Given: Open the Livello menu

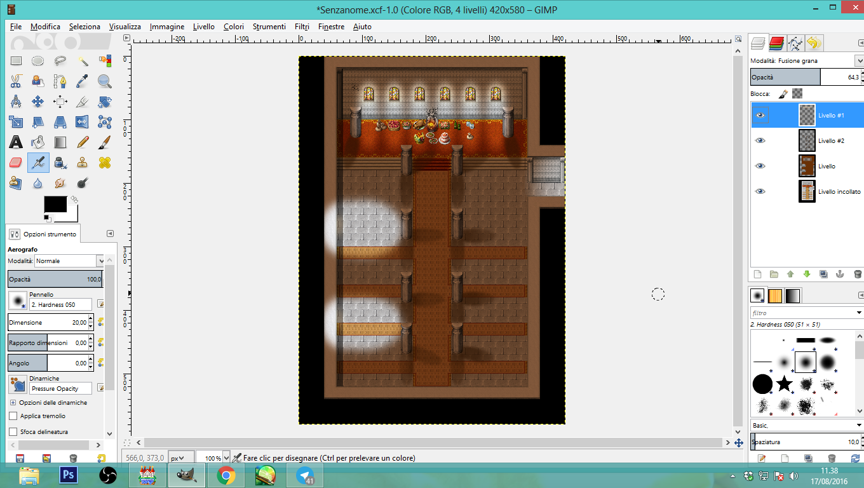Looking at the screenshot, I should point(204,27).
